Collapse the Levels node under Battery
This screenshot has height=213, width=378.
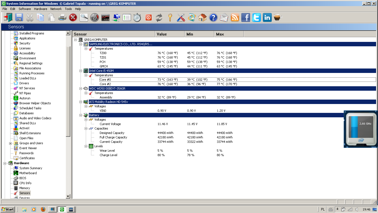86,146
